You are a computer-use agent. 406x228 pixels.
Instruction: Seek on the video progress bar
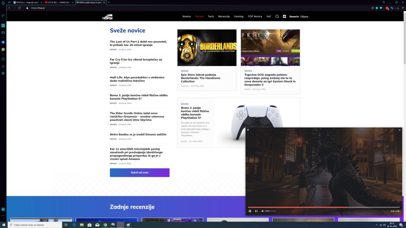[324, 207]
